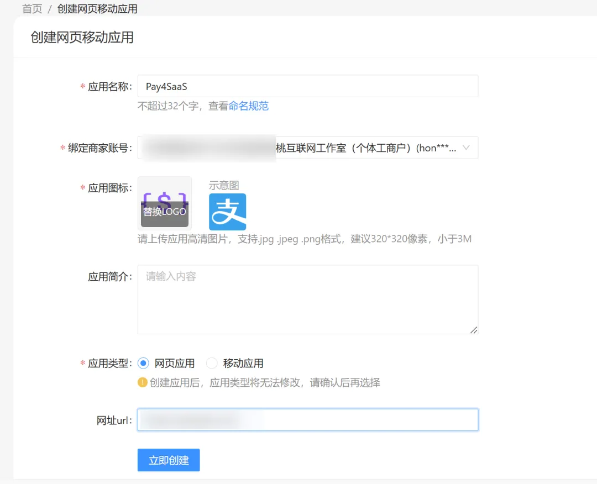Click the 应用名称 field containing Pay4SaaS

(x=307, y=86)
